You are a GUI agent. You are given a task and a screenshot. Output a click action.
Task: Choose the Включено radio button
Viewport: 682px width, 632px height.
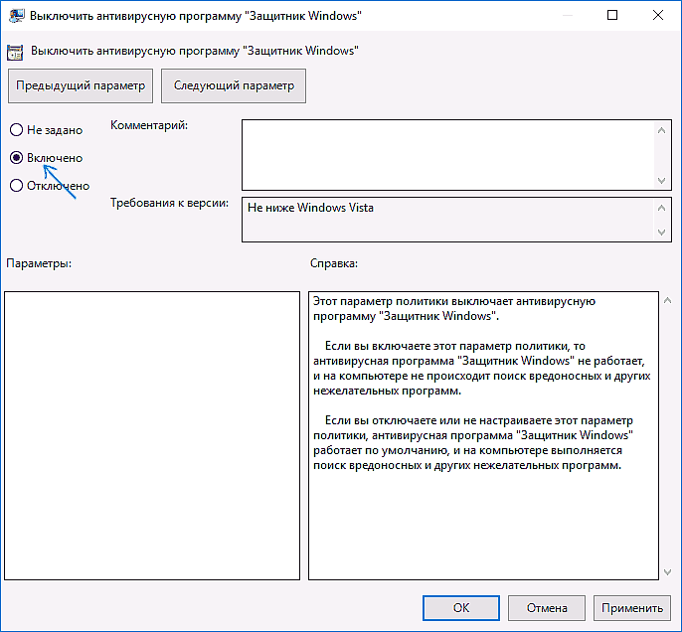tap(16, 158)
